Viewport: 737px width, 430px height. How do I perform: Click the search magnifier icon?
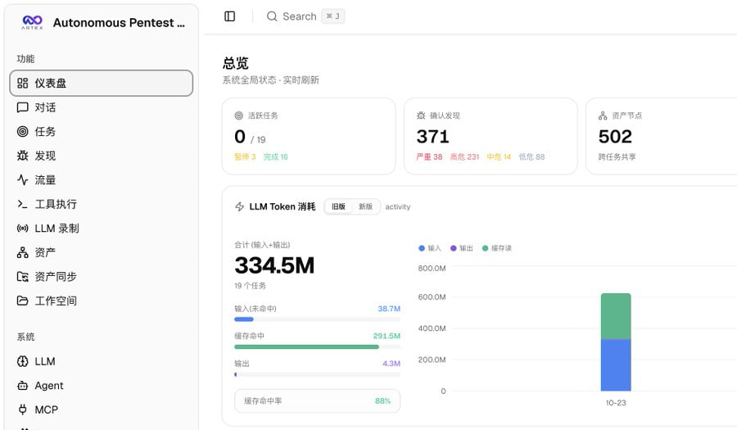(x=272, y=16)
